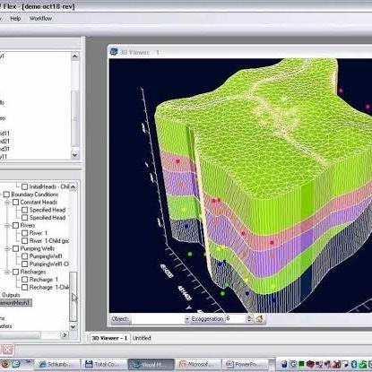This screenshot has width=372, height=372.
Task: Collapse the Constant Heads tree node
Action: point(7,203)
